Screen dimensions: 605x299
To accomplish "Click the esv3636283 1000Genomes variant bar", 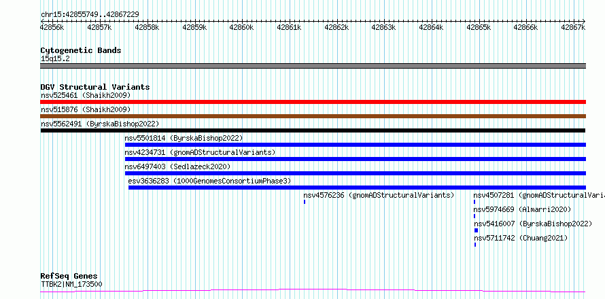I will (358, 188).
